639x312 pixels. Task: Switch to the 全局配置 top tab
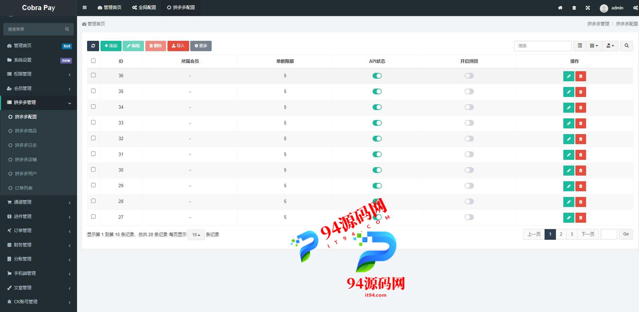point(144,7)
